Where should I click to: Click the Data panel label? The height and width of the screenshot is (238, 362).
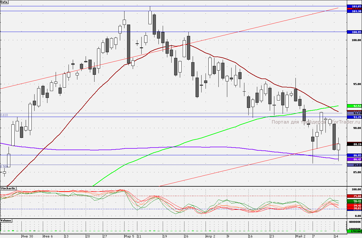coord(4,2)
